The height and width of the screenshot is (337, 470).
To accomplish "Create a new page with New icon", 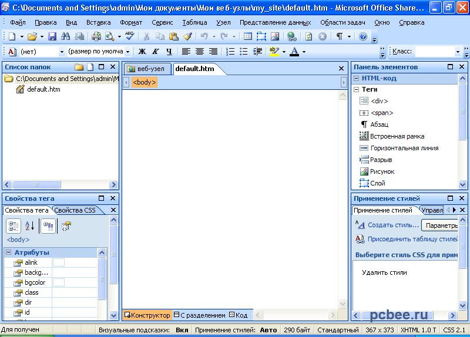I will (12, 36).
